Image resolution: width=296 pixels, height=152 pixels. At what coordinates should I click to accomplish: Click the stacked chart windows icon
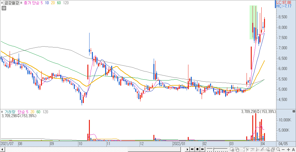tap(273, 149)
